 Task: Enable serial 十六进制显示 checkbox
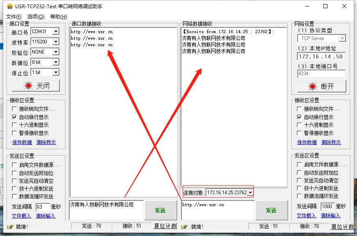click(x=14, y=125)
